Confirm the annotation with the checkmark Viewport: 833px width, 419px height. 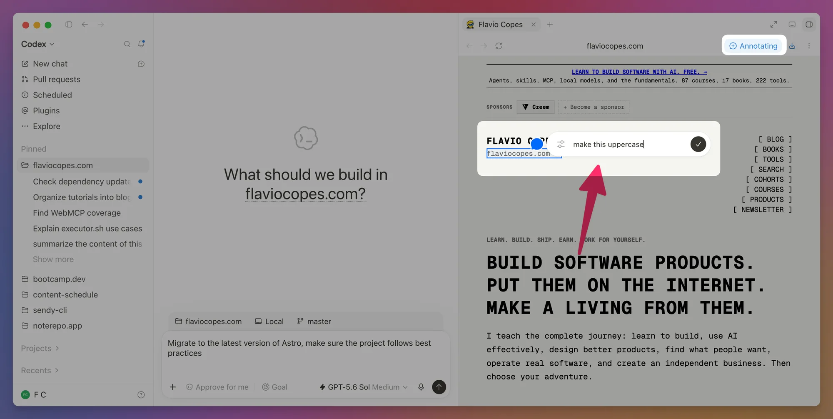tap(698, 144)
